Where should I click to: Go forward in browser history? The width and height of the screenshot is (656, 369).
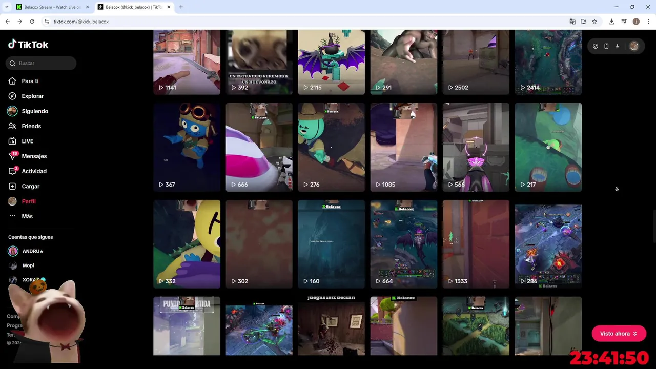[x=19, y=22]
